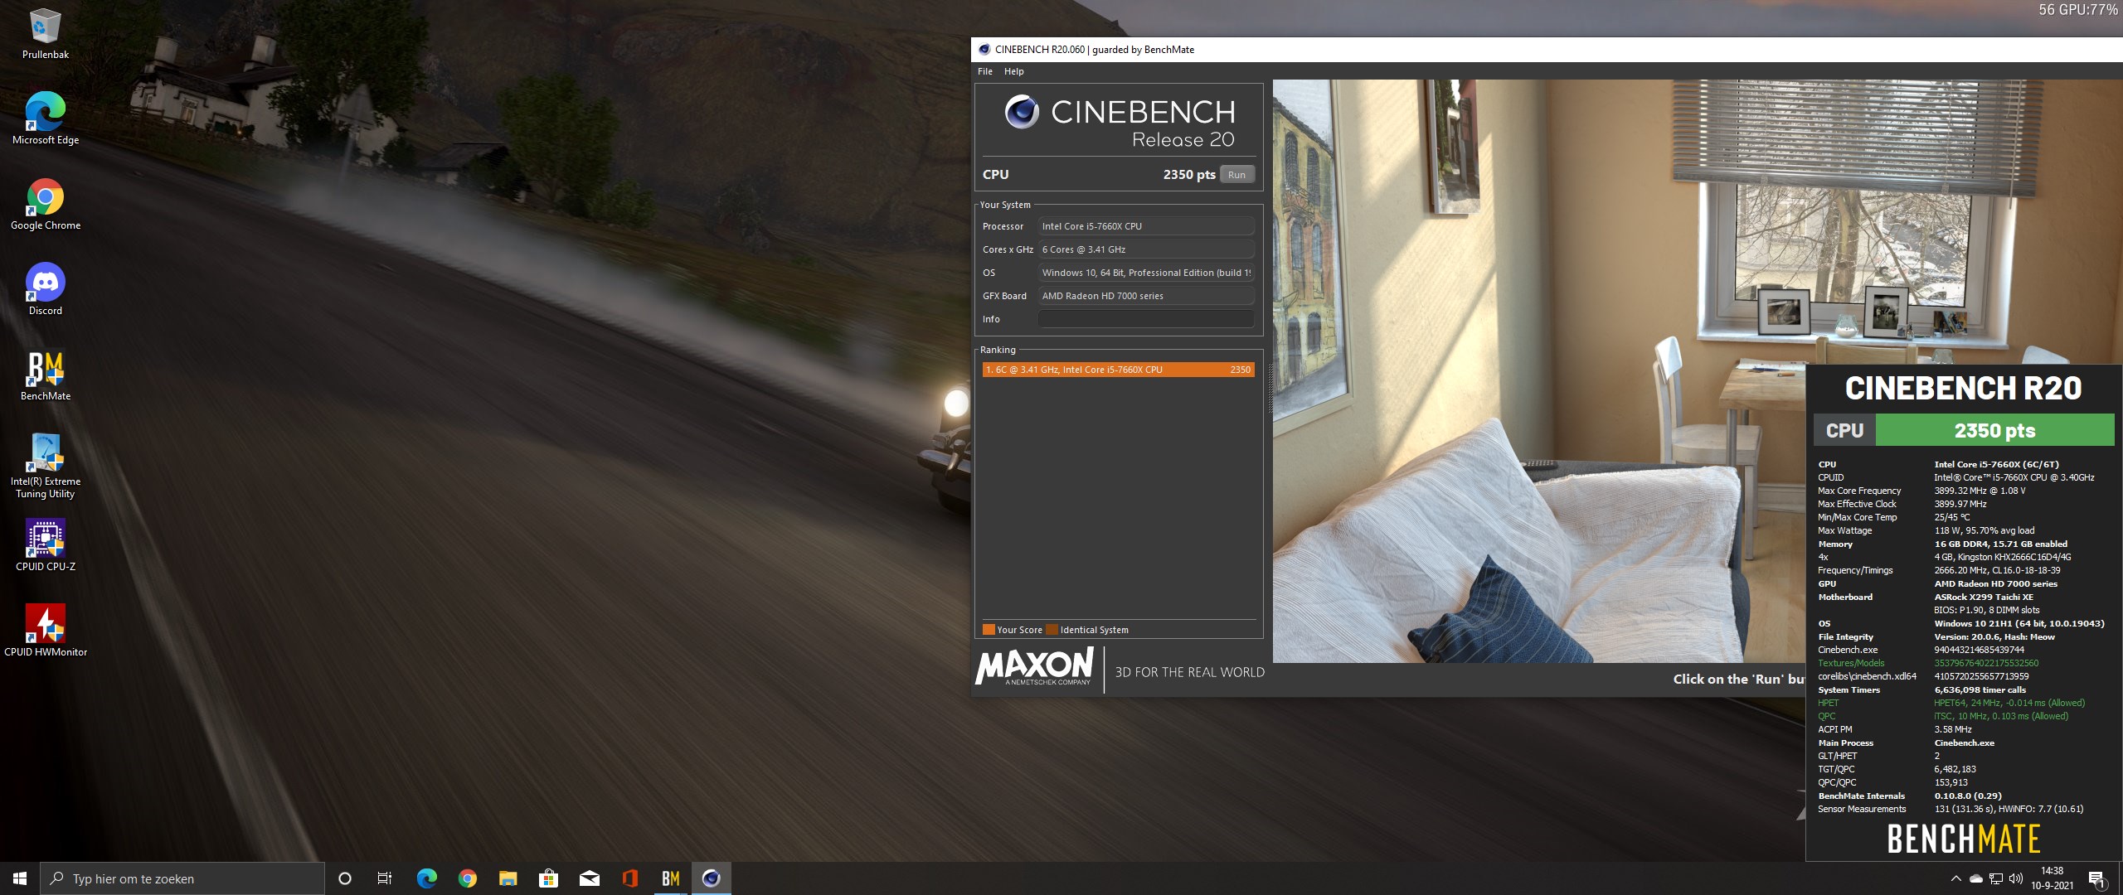This screenshot has height=895, width=2123.
Task: Click the ACPI PM 3.58 MHz row
Action: pos(1894,729)
